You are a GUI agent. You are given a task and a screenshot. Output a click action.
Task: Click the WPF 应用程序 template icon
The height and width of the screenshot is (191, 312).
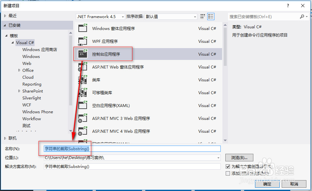click(83, 41)
